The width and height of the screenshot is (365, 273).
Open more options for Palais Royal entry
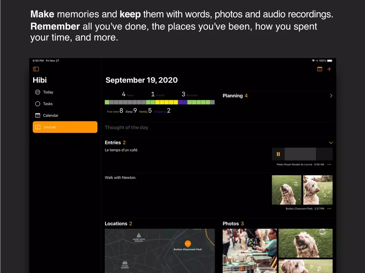pos(329,165)
